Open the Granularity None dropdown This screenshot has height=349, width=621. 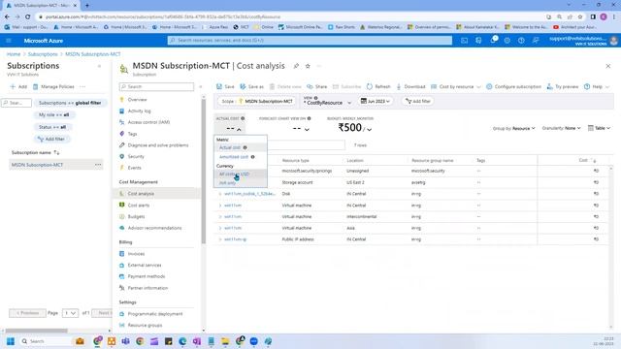point(561,128)
